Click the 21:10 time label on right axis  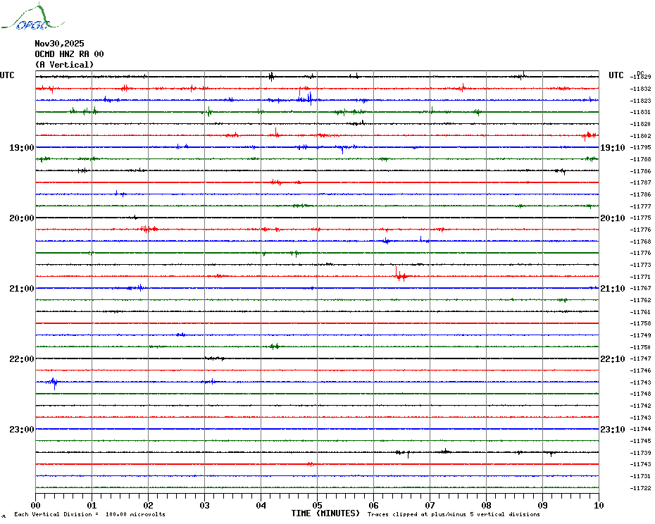[612, 289]
